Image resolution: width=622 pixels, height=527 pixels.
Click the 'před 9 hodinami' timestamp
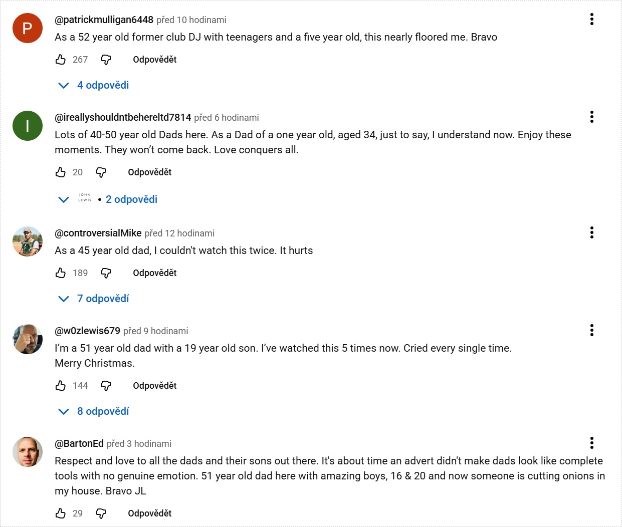click(156, 331)
